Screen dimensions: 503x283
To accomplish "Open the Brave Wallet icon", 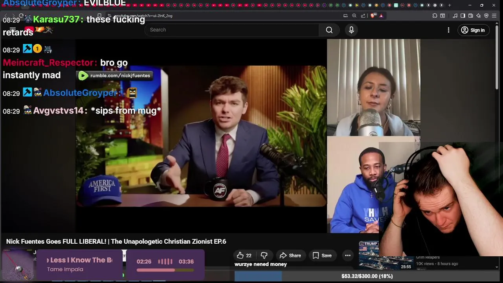I will tap(470, 16).
